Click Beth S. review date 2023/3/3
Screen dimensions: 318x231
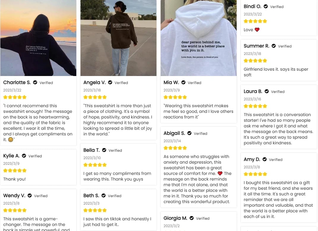coord(91,203)
